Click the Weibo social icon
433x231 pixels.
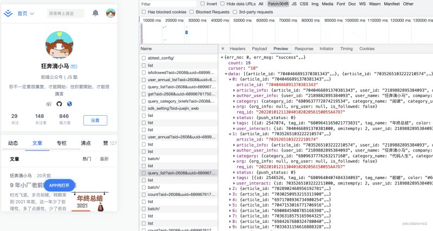pos(49,104)
